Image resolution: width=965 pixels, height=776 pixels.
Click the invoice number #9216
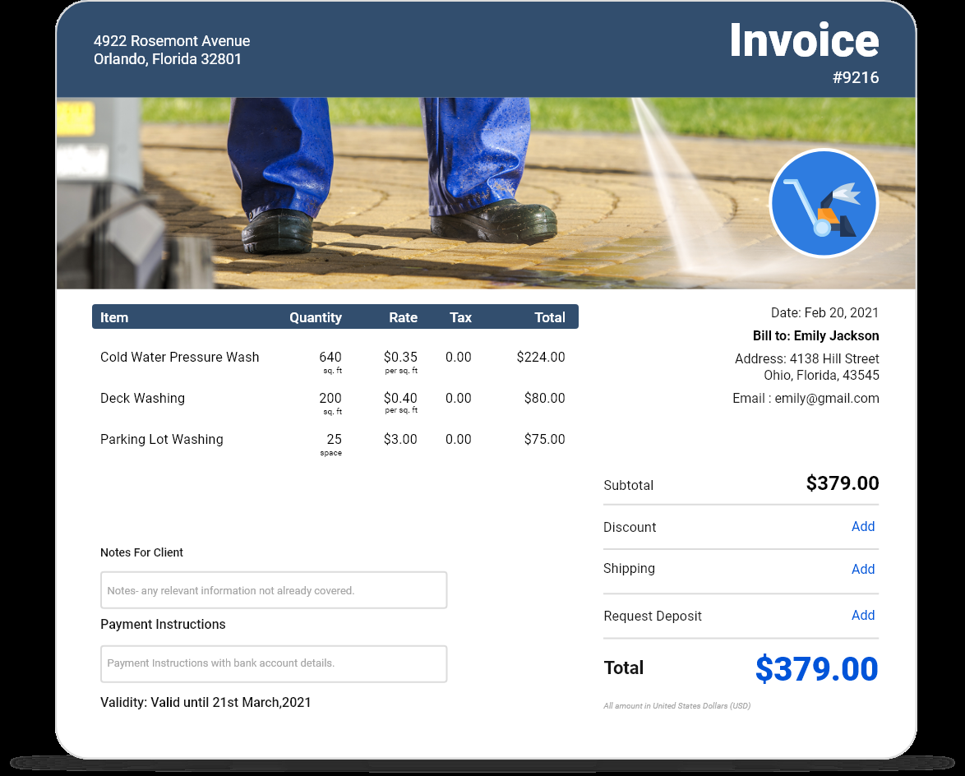pyautogui.click(x=856, y=77)
